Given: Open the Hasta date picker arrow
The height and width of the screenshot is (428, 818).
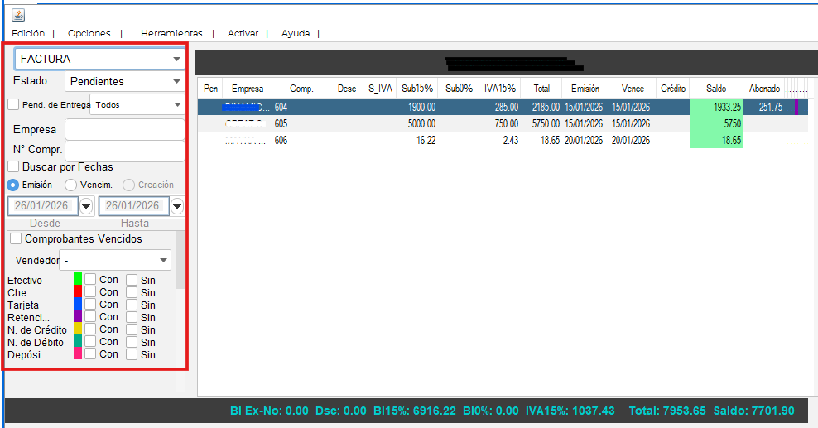Looking at the screenshot, I should 177,206.
